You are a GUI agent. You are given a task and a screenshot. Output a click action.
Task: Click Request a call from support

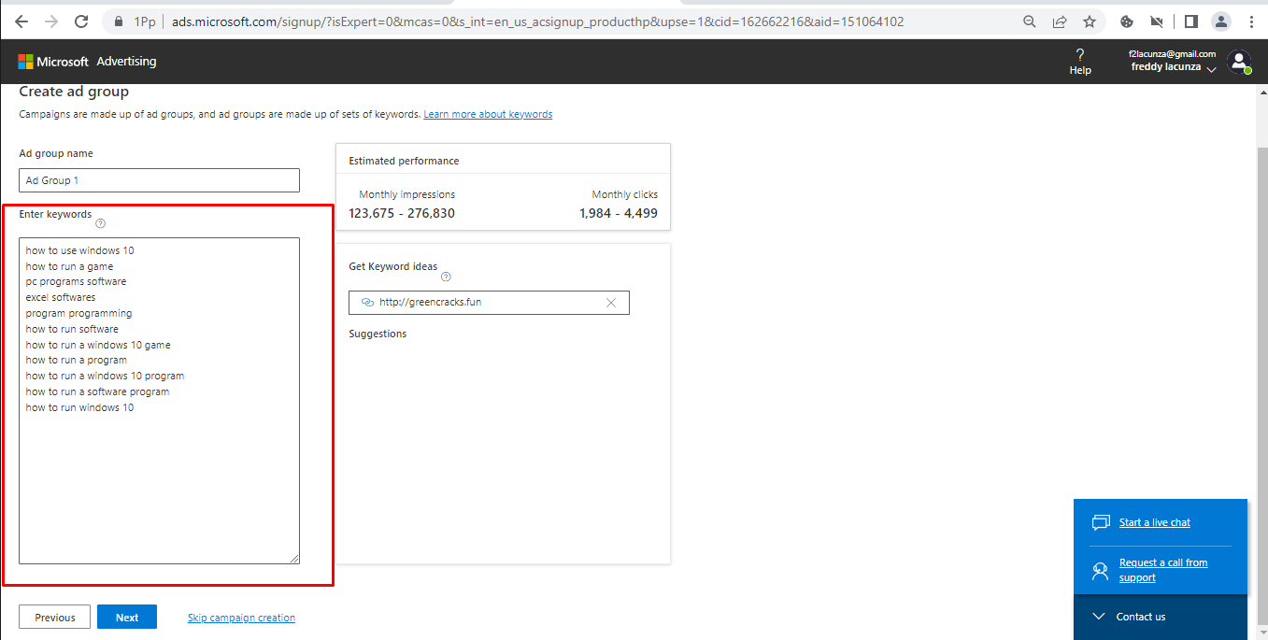click(1163, 570)
